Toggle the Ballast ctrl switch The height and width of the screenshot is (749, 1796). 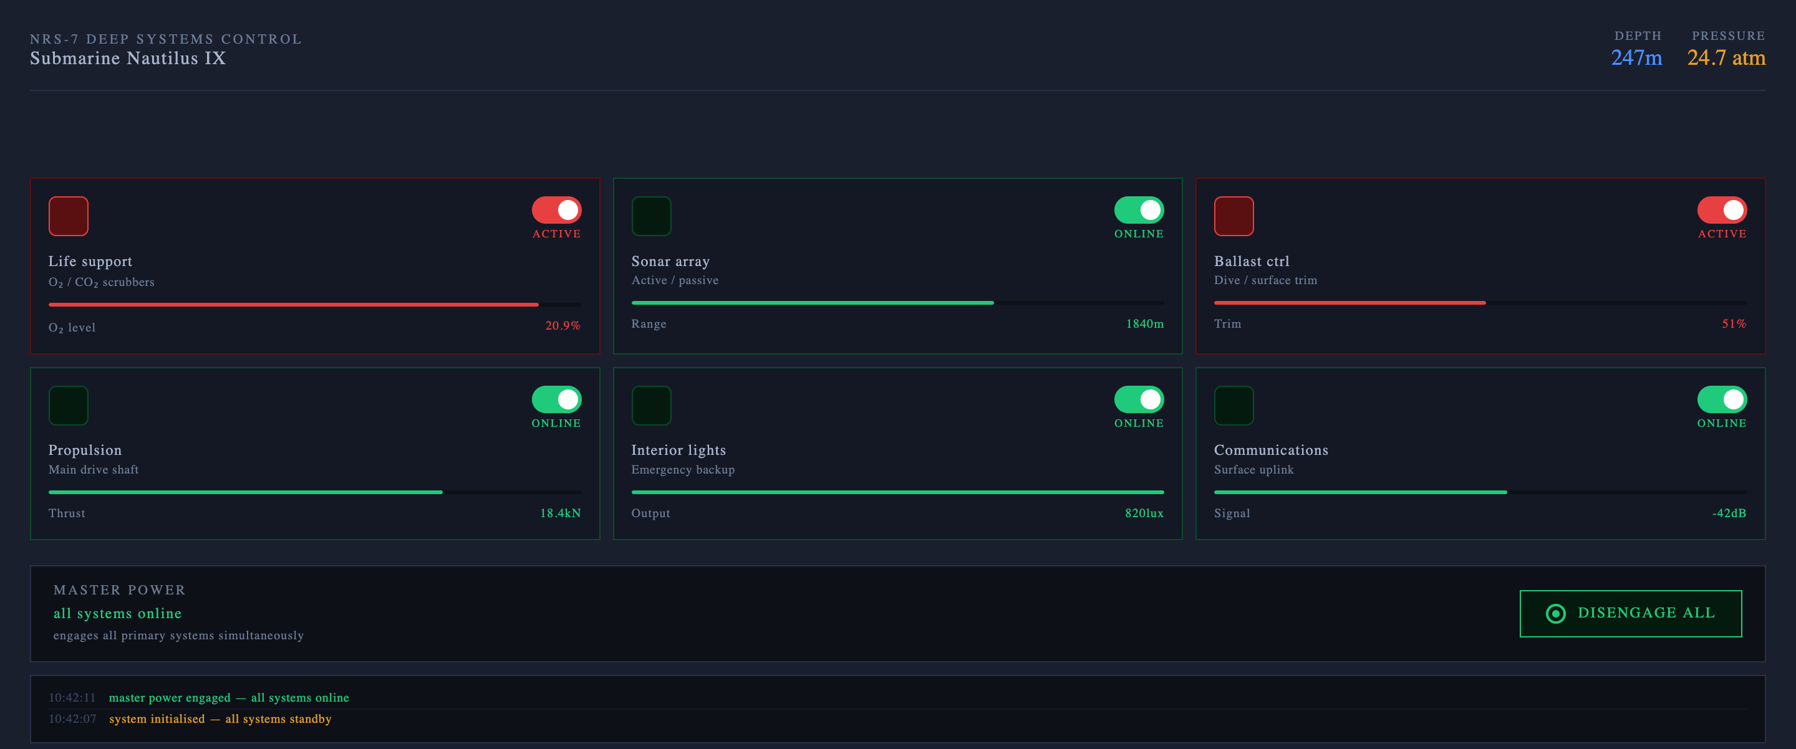point(1722,210)
